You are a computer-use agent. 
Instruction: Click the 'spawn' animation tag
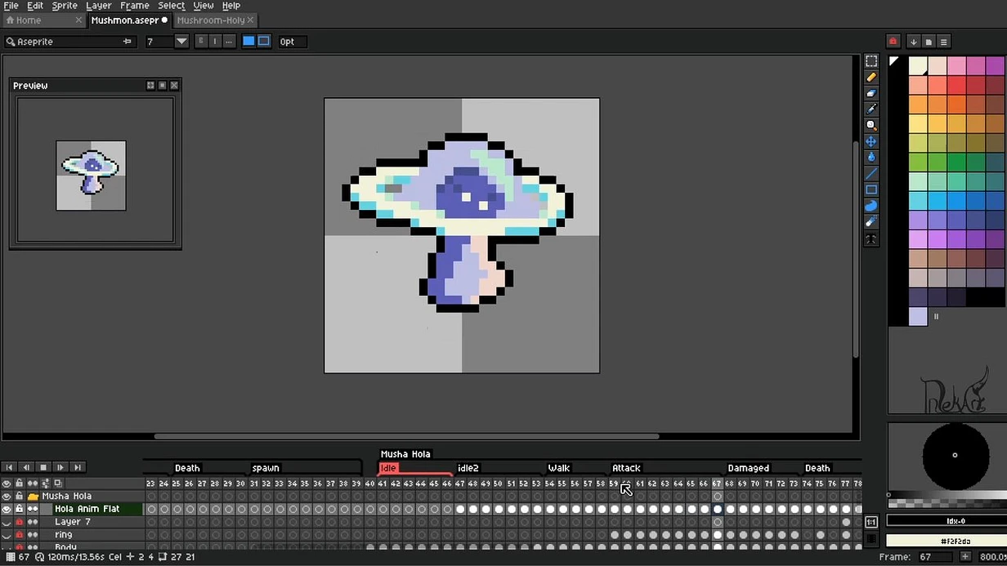266,468
